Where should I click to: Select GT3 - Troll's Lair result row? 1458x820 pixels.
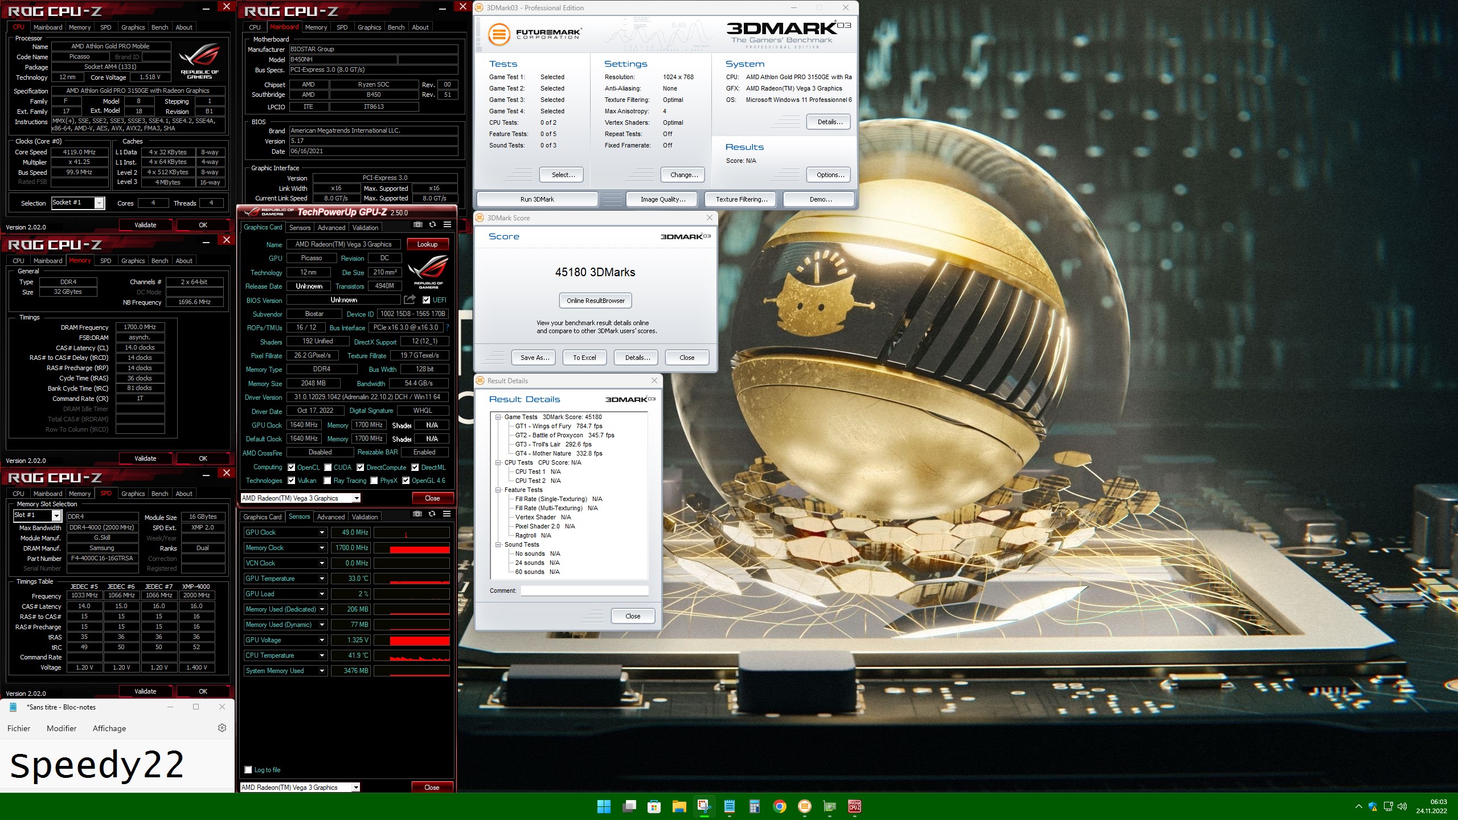tap(553, 444)
